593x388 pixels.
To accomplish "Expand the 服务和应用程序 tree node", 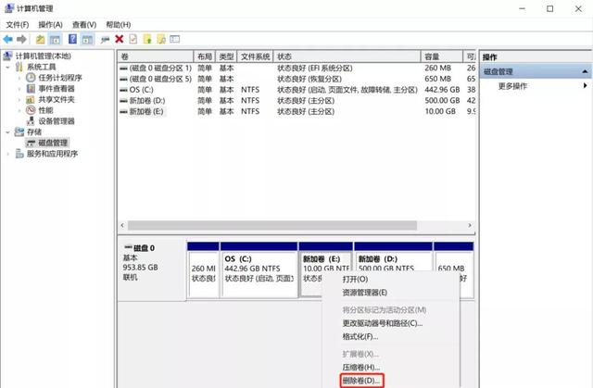I will point(8,154).
